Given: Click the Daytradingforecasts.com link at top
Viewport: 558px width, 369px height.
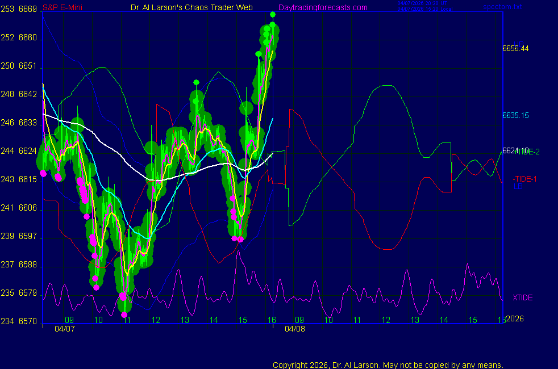Looking at the screenshot, I should pos(322,7).
